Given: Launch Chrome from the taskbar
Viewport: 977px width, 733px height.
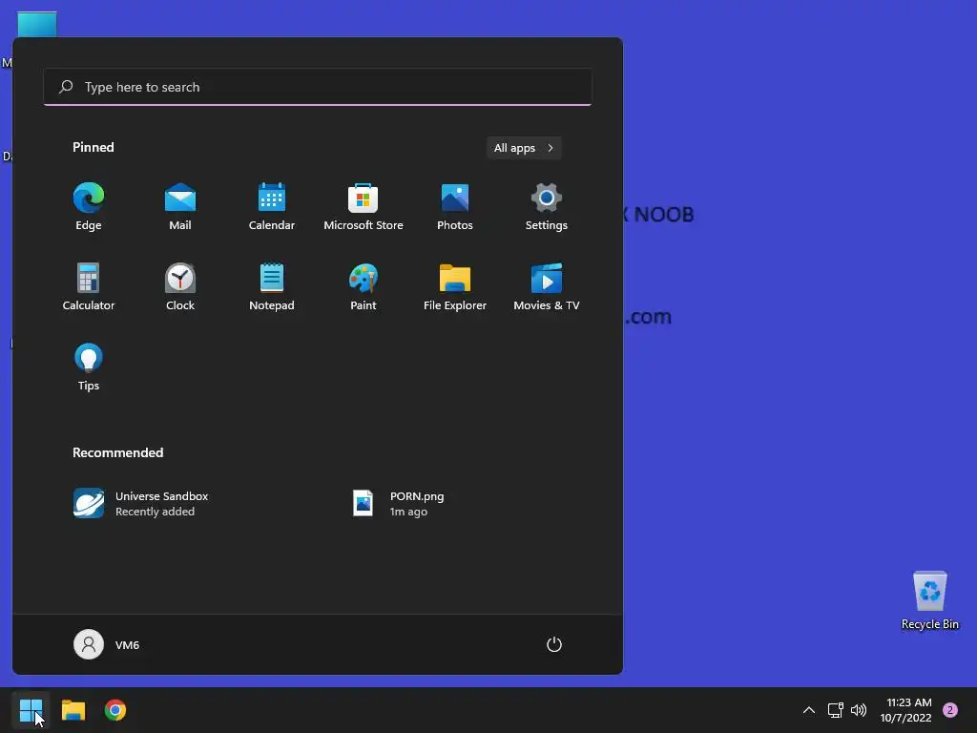Looking at the screenshot, I should click(x=115, y=710).
